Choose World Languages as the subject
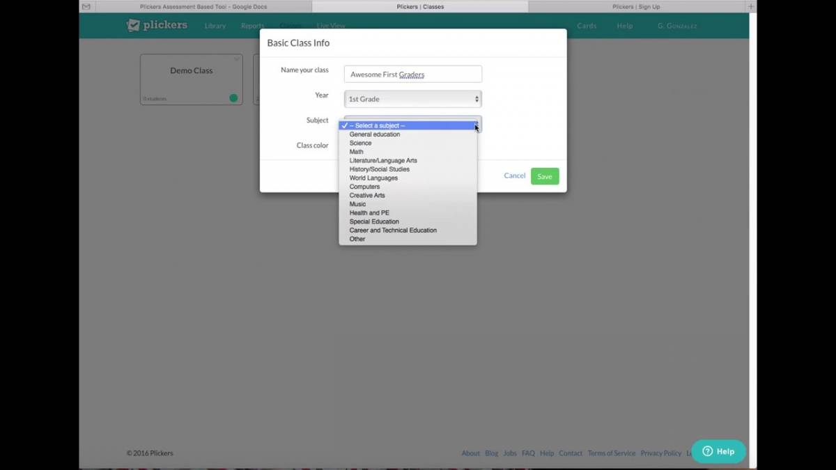The height and width of the screenshot is (470, 836). [408, 178]
